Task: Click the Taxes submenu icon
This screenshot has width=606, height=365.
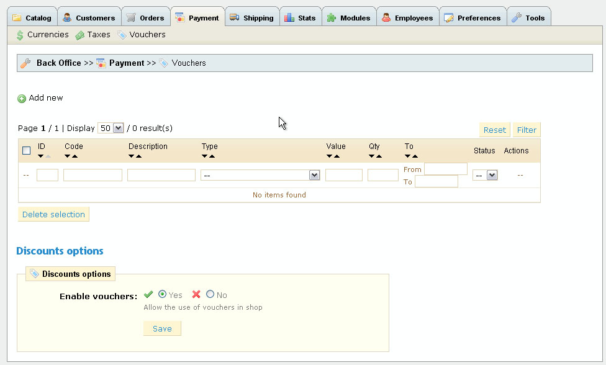Action: (80, 35)
